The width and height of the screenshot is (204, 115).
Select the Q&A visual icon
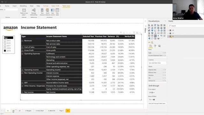[x=152, y=38]
